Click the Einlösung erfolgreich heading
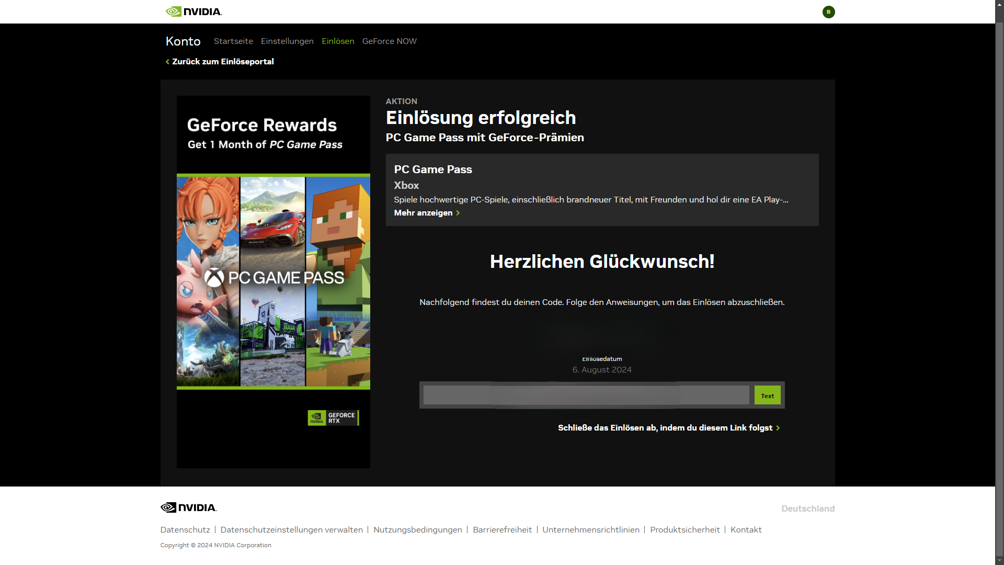Image resolution: width=1004 pixels, height=565 pixels. (481, 118)
